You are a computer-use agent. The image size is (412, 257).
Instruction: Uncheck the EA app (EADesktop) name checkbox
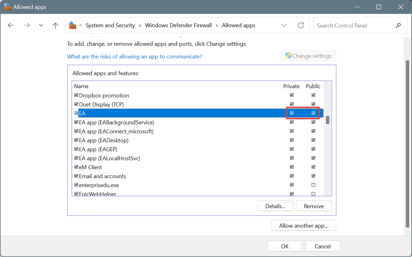pos(76,140)
